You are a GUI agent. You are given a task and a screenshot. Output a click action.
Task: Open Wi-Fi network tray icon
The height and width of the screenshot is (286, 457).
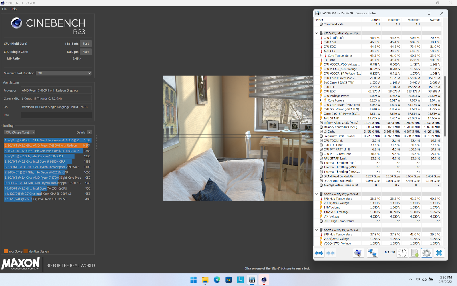click(x=418, y=280)
